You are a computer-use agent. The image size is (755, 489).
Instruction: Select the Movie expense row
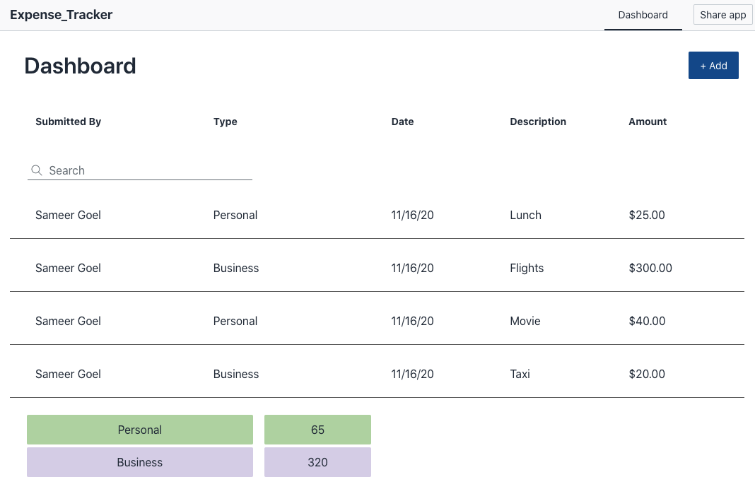(x=525, y=321)
